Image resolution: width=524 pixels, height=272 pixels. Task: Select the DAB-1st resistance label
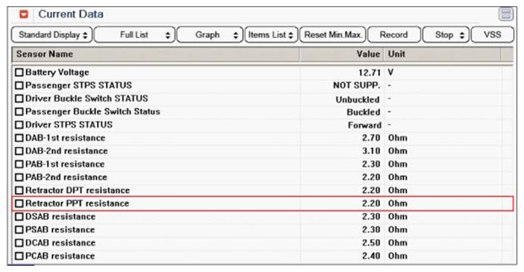click(65, 138)
